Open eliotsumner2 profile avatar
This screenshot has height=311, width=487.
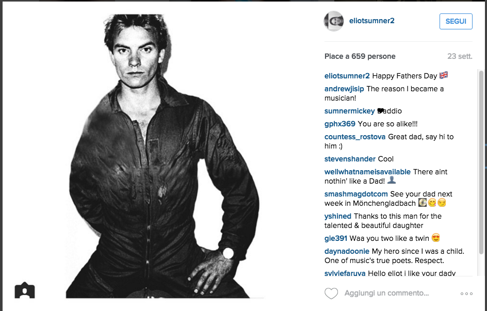[x=334, y=21]
